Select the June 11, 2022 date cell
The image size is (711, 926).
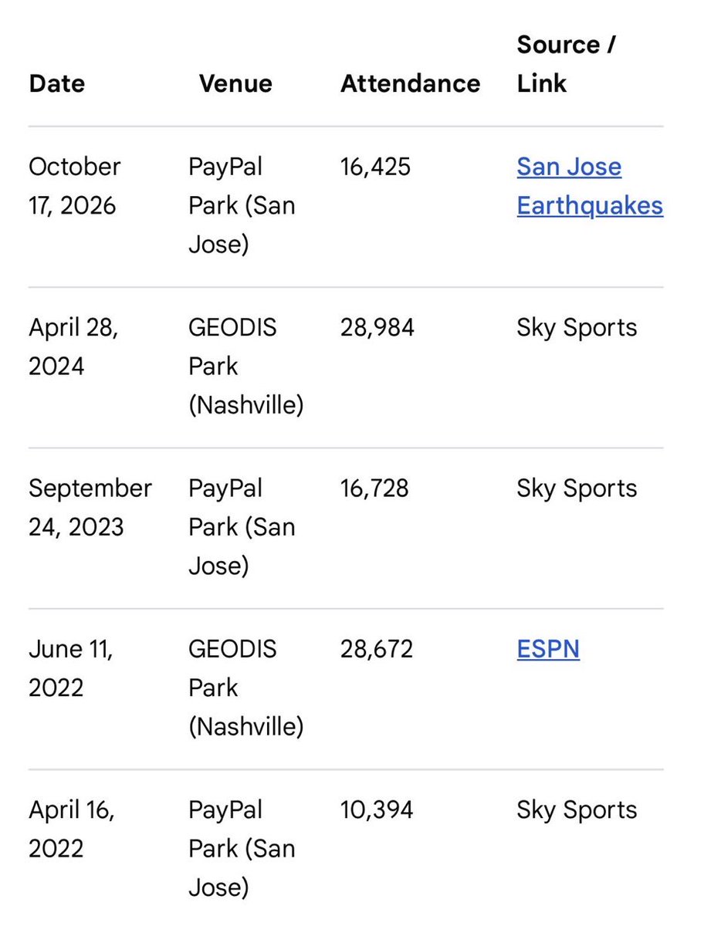(x=71, y=668)
